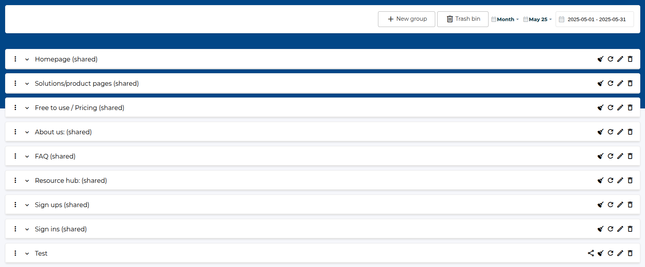Open the Trash bin
This screenshot has height=267, width=645.
click(463, 19)
